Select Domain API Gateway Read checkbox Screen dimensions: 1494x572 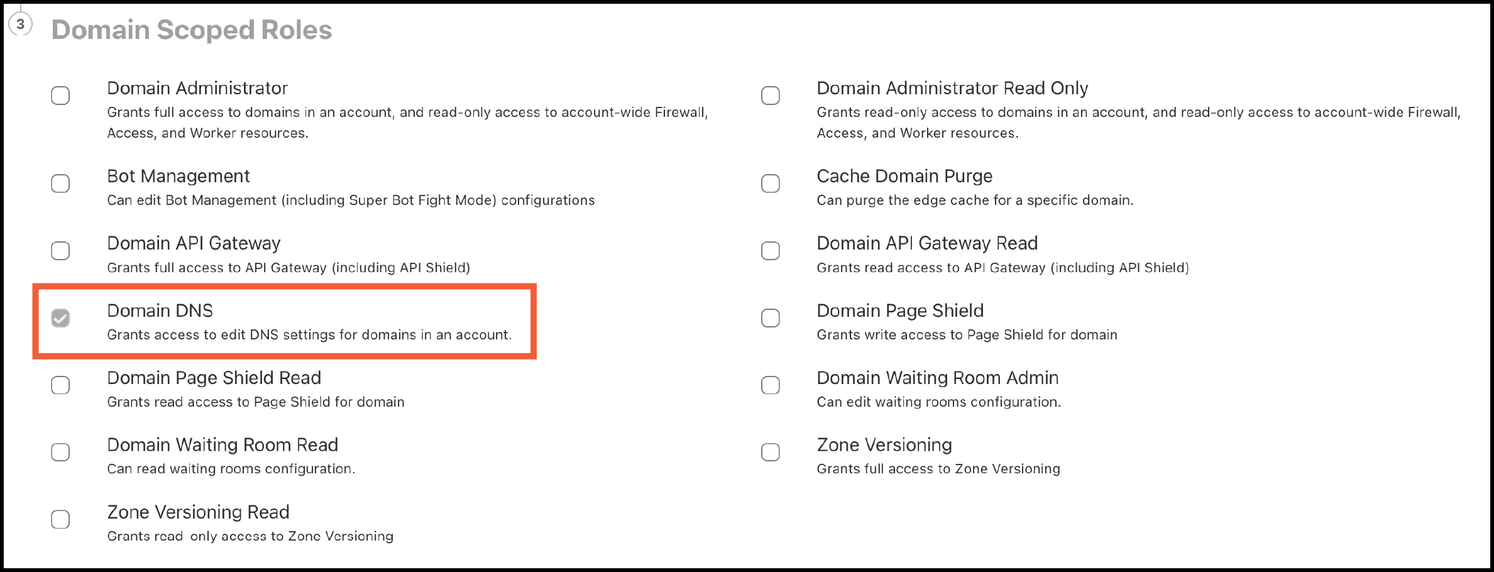tap(770, 251)
